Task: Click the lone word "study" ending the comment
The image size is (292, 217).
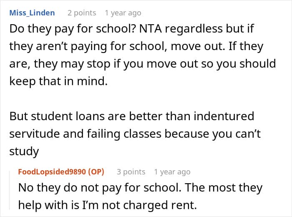Action: 24,151
